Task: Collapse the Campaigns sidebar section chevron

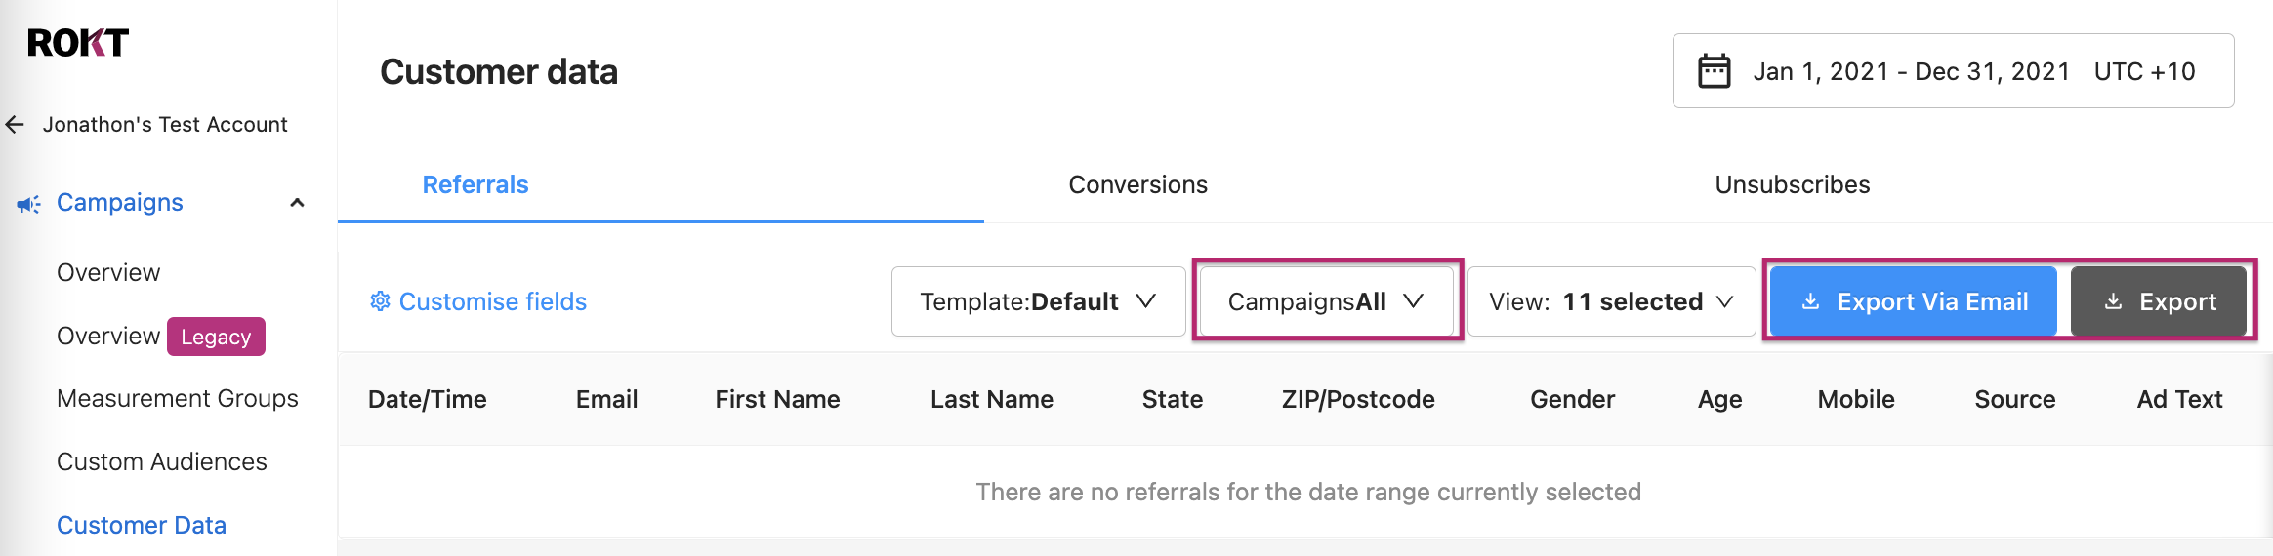Action: (298, 203)
